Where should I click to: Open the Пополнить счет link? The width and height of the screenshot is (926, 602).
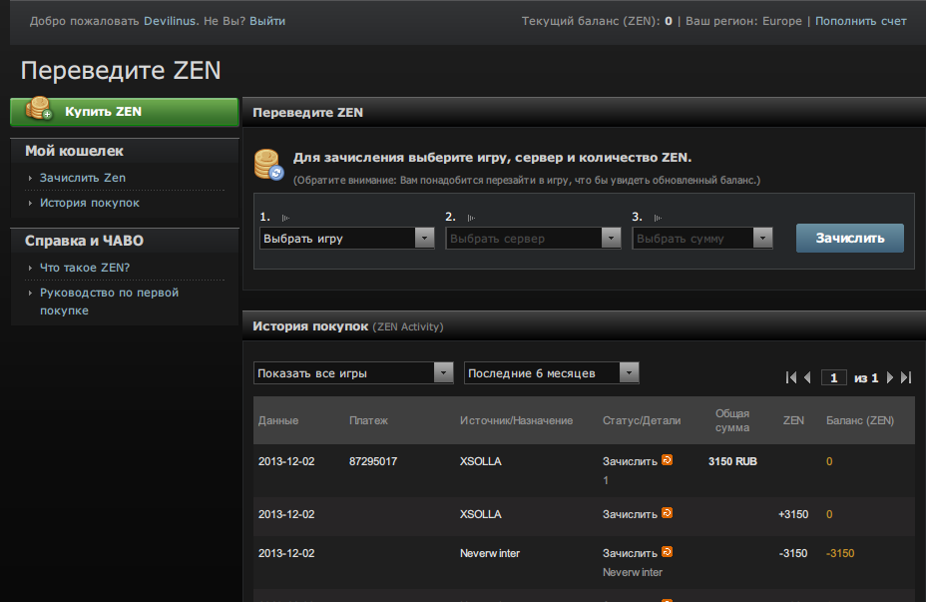pos(861,21)
